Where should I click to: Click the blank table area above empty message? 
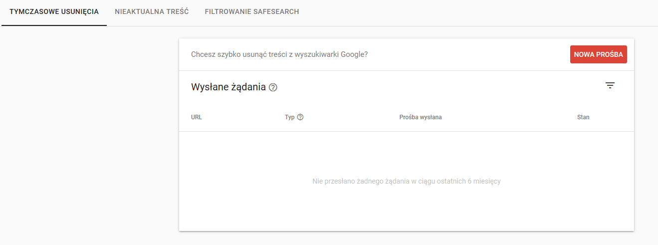coord(407,152)
